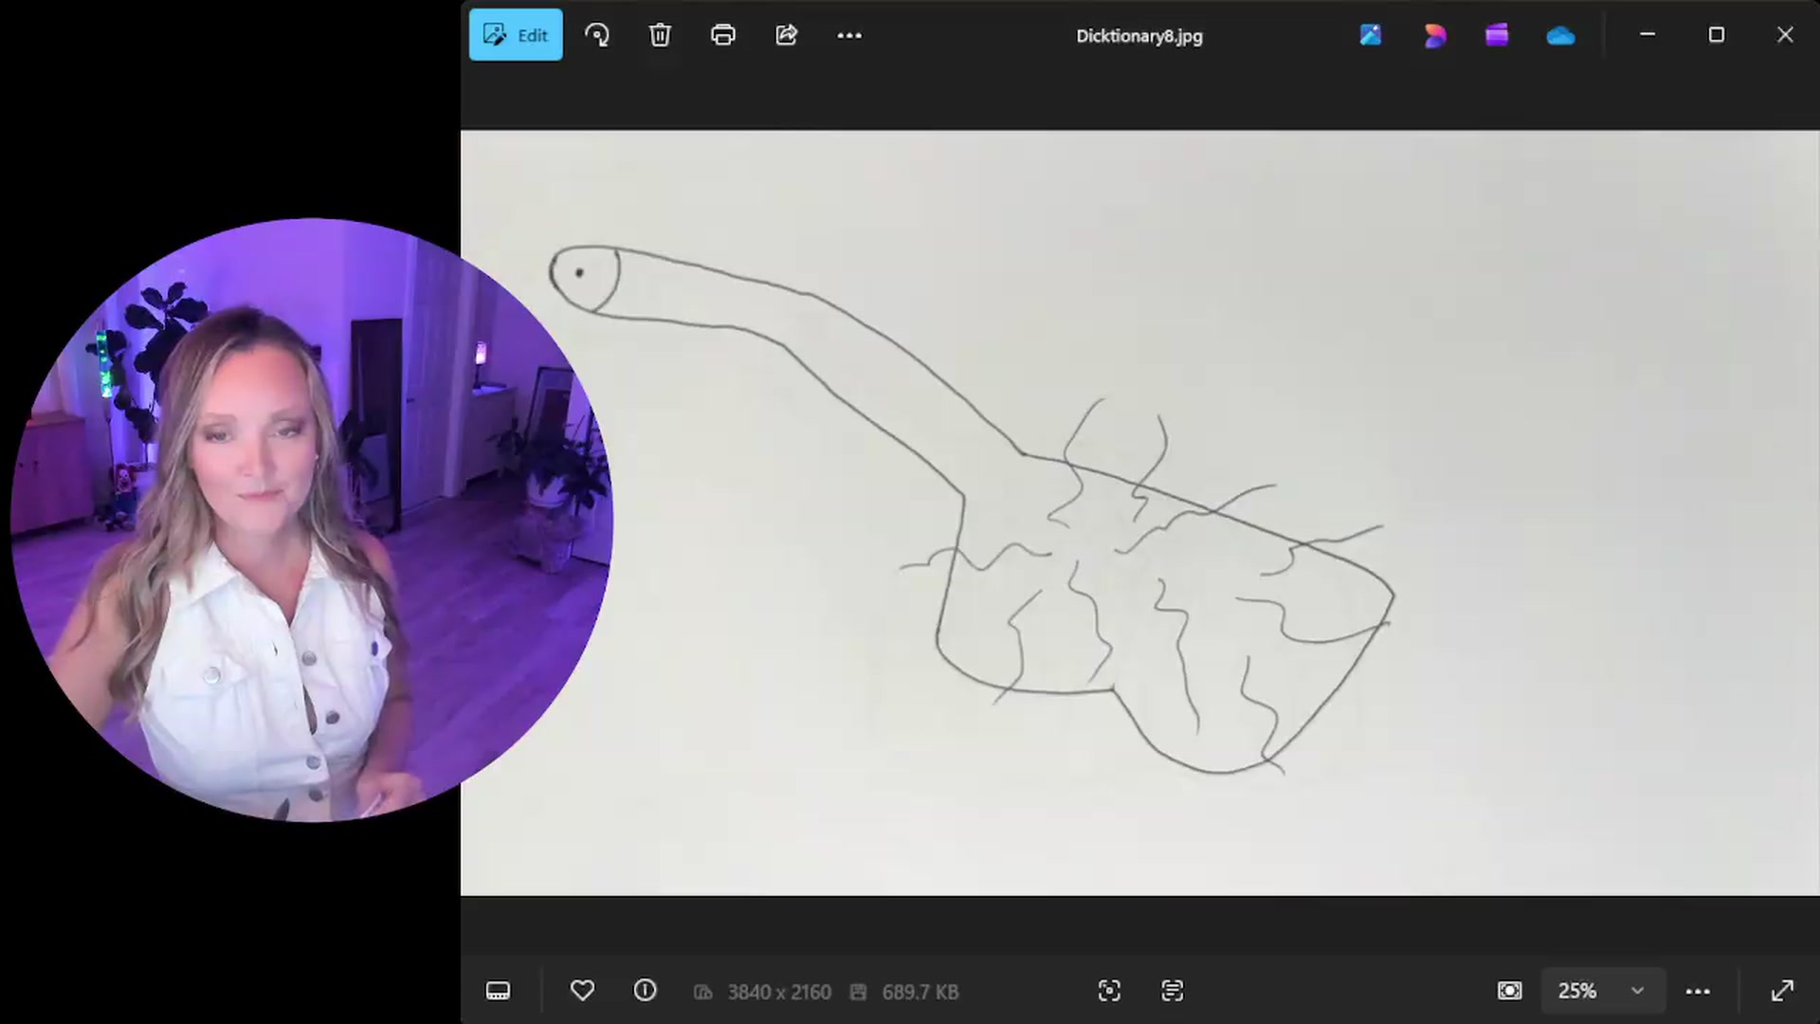This screenshot has width=1820, height=1024.
Task: Print the image with the printer icon
Action: [723, 35]
